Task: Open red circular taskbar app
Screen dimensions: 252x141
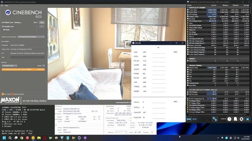Action: pos(28,138)
